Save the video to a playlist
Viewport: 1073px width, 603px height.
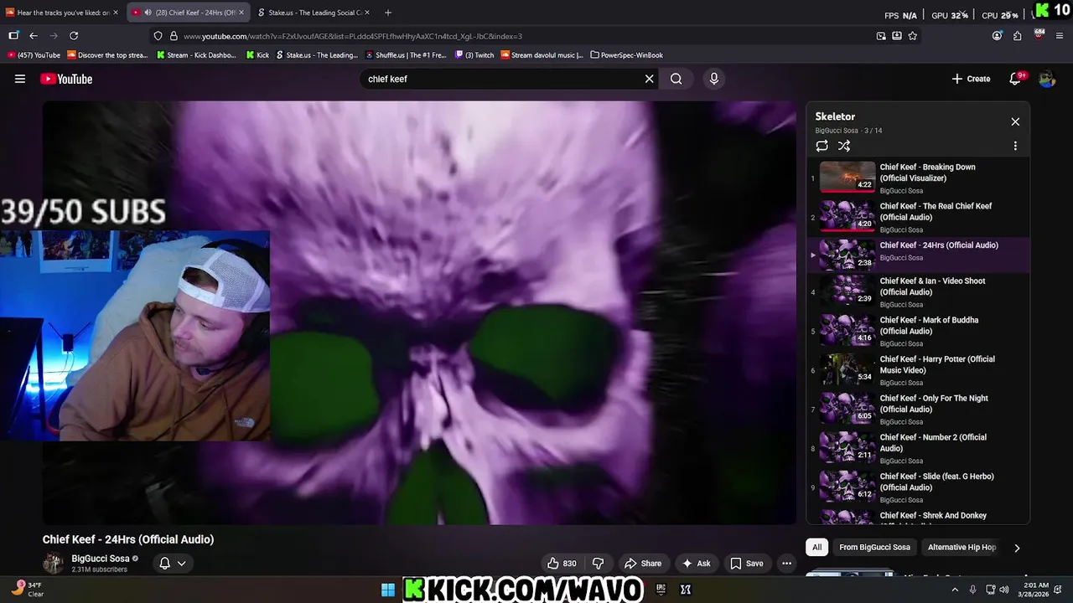click(x=747, y=564)
